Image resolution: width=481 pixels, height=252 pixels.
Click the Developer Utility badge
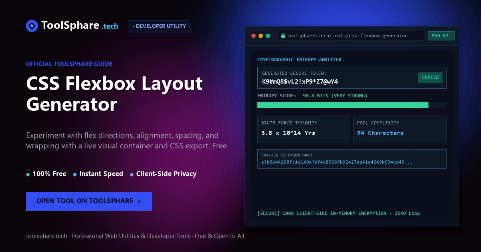click(159, 26)
